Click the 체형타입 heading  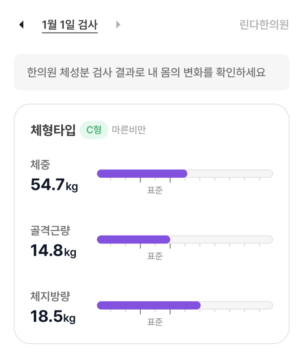(x=53, y=130)
